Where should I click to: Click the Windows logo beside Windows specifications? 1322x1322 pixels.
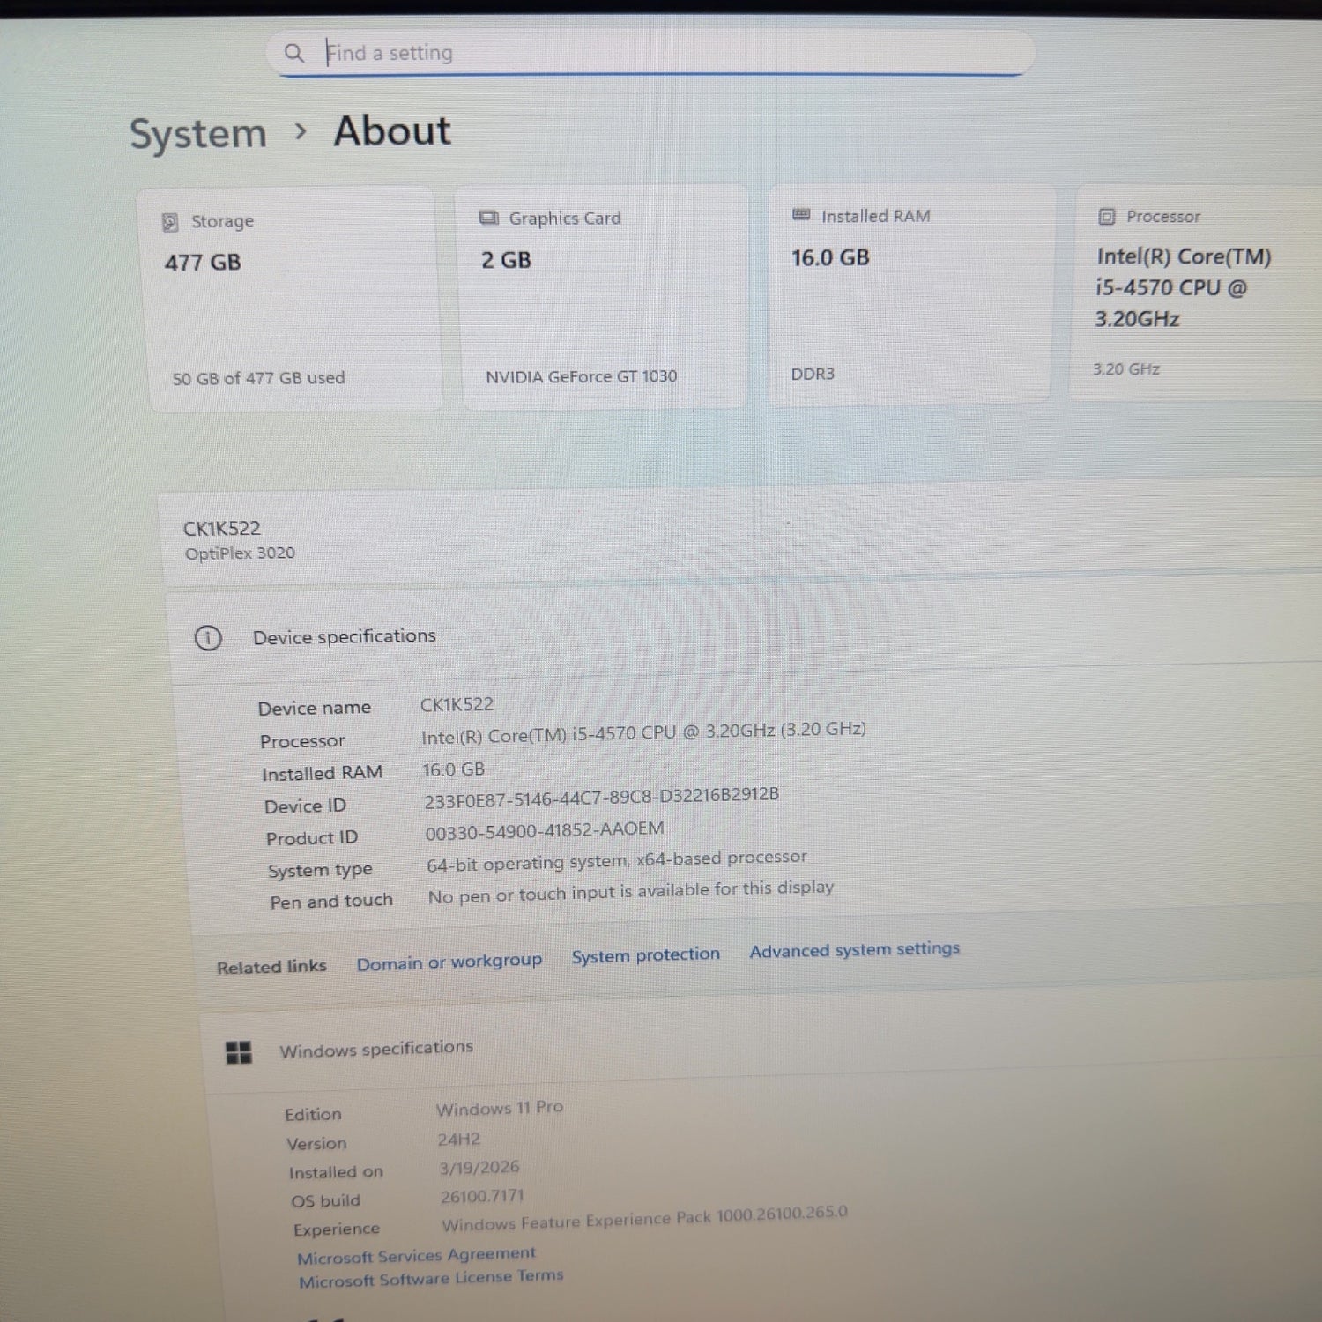(239, 1050)
